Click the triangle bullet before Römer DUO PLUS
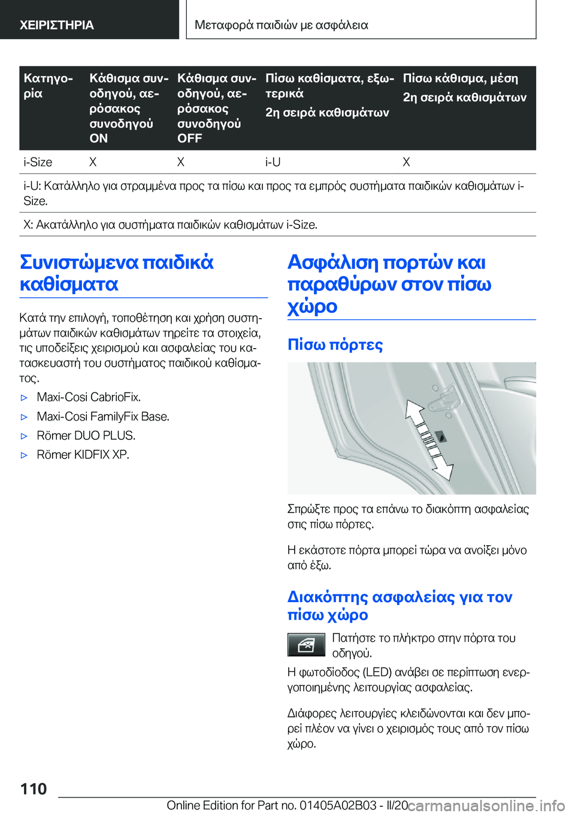The width and height of the screenshot is (575, 816). click(24, 436)
